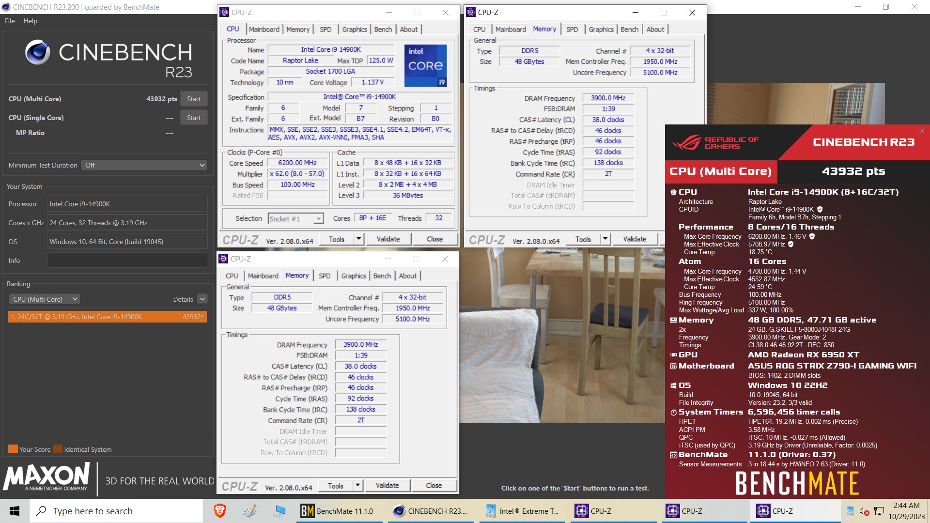The height and width of the screenshot is (523, 930).
Task: Open the BenchMate 11.1.0 taskbar item
Action: point(339,511)
